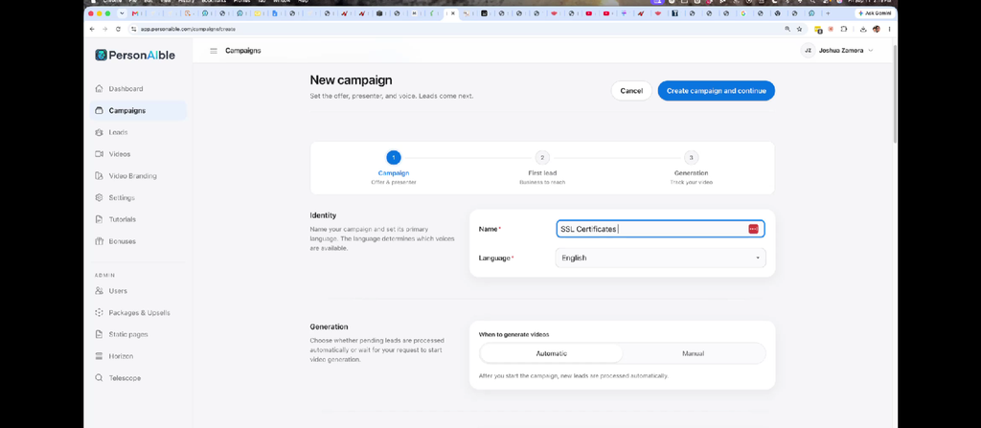Bookmark this page with the star icon

799,30
